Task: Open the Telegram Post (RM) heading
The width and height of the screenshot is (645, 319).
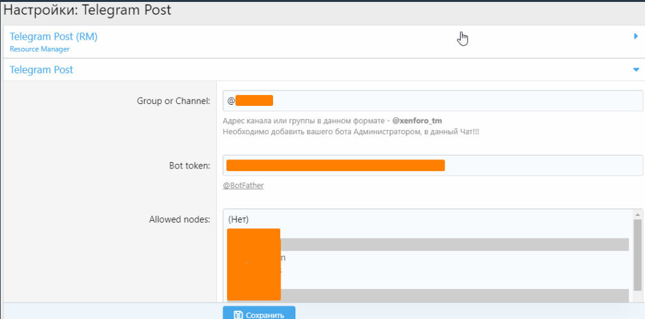Action: point(54,37)
